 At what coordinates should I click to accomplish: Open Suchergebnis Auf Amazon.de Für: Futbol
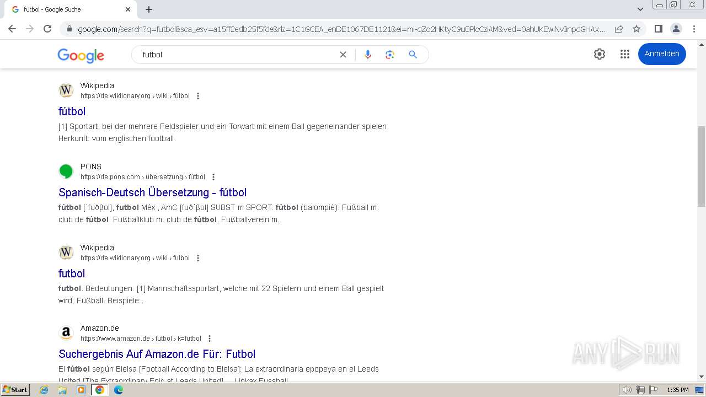pyautogui.click(x=157, y=354)
